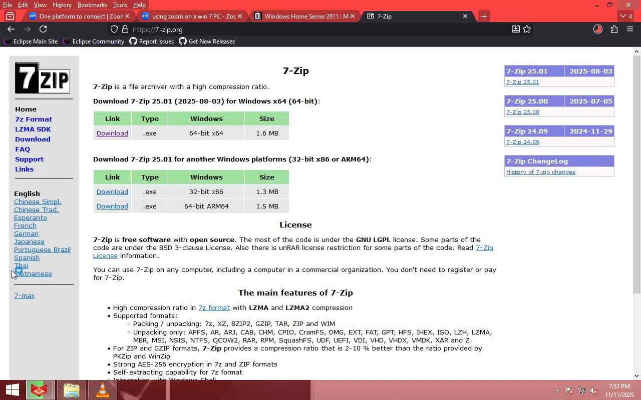Close the Windows Home Server 2011 tab
The image size is (641, 400).
[x=353, y=16]
